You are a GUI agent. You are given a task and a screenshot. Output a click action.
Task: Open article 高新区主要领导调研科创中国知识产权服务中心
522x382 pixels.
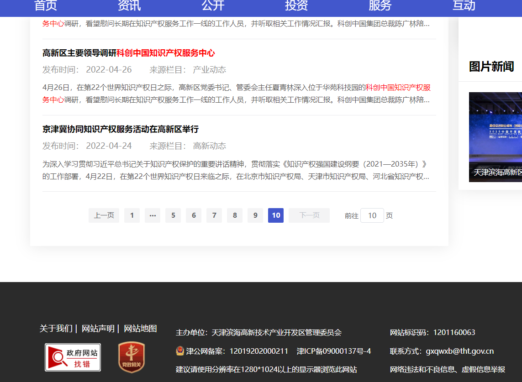click(128, 53)
